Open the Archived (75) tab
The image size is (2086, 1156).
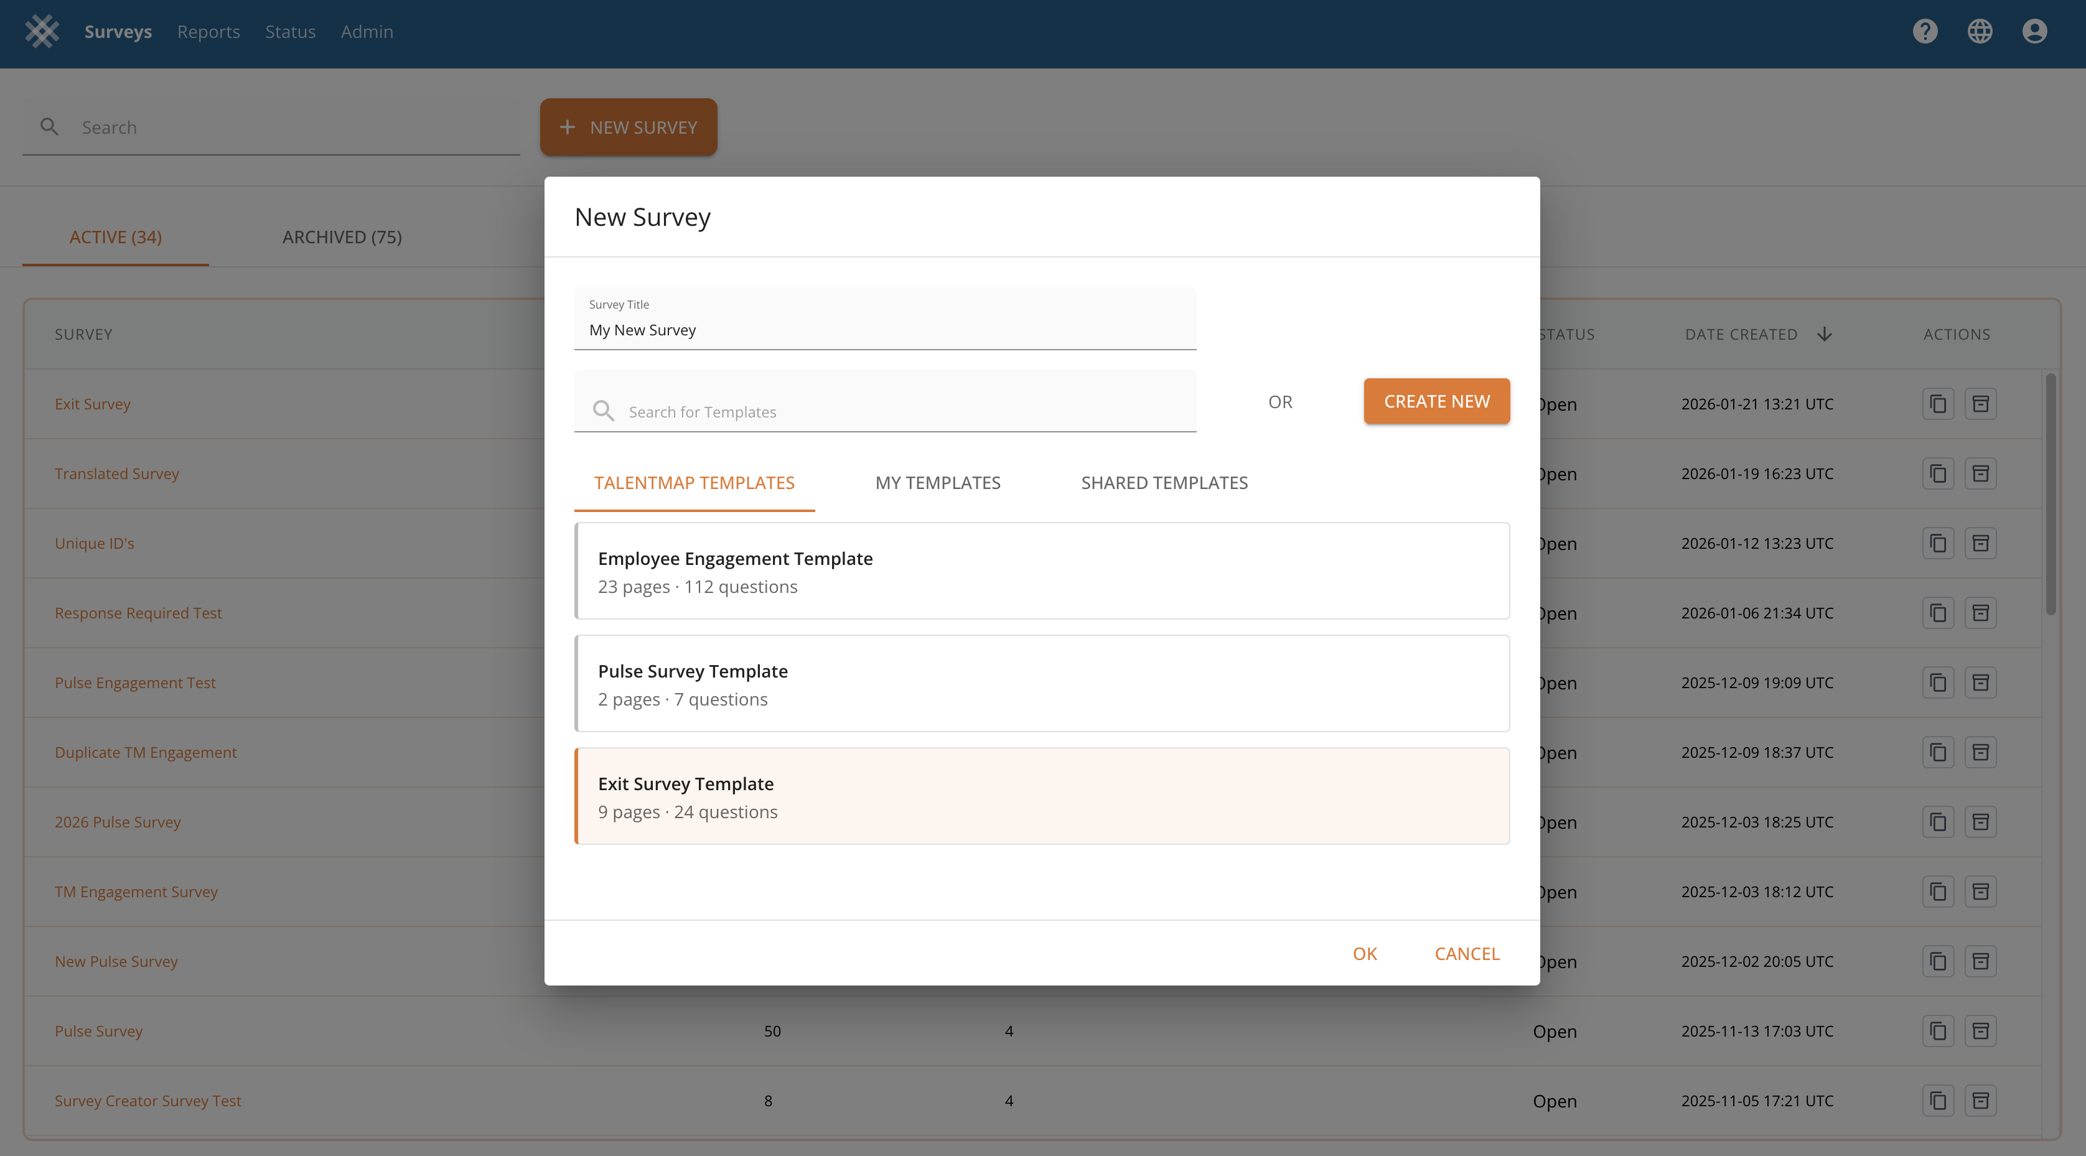pyautogui.click(x=342, y=237)
